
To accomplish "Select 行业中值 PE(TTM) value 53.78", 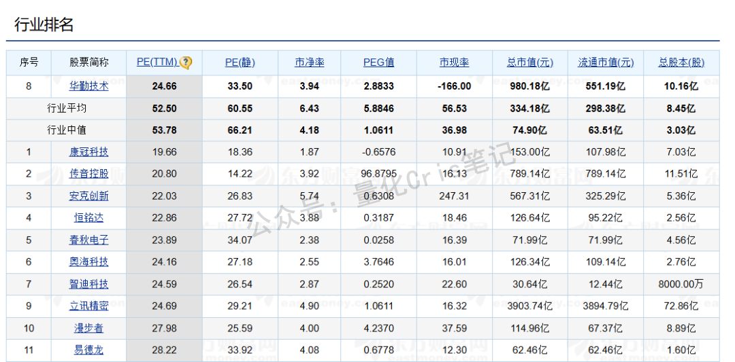I will coord(164,130).
